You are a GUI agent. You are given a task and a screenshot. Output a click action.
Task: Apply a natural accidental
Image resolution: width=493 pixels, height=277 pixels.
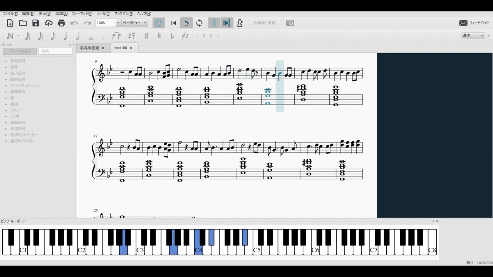[x=159, y=36]
